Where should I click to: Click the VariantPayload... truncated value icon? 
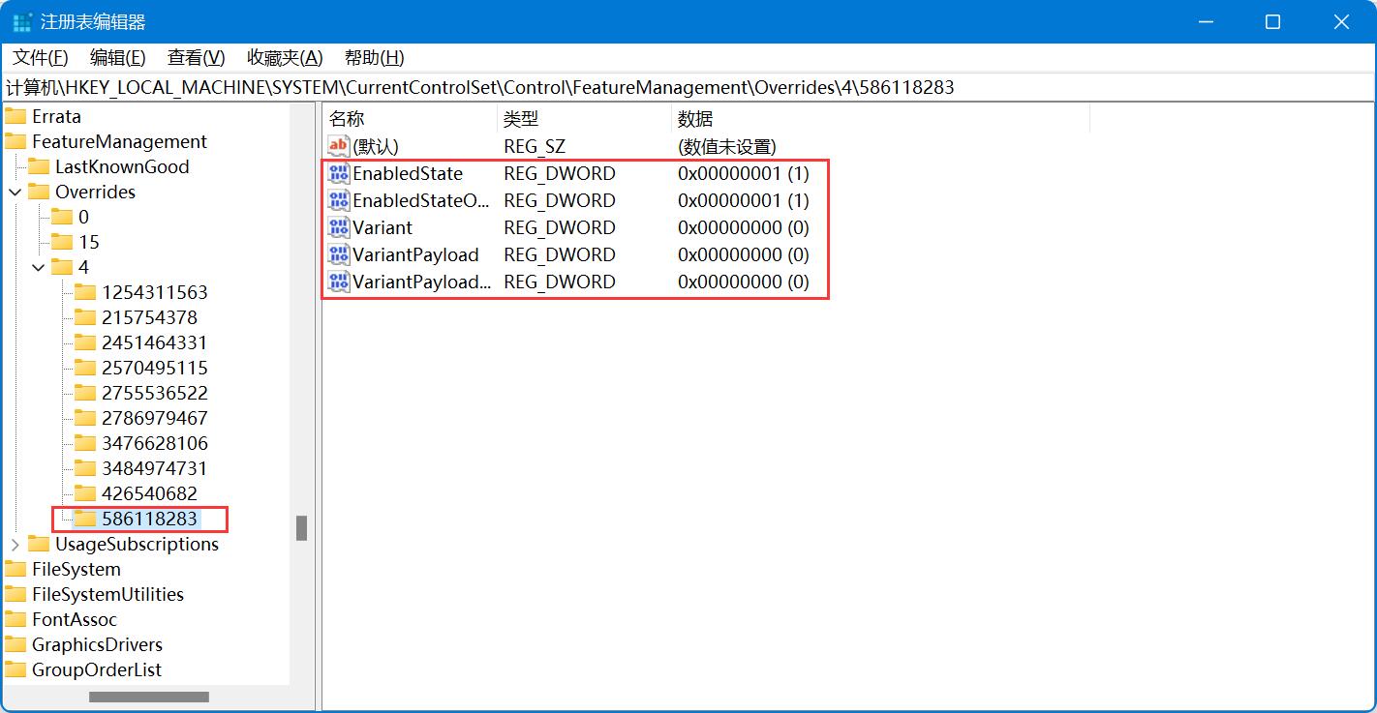339,282
